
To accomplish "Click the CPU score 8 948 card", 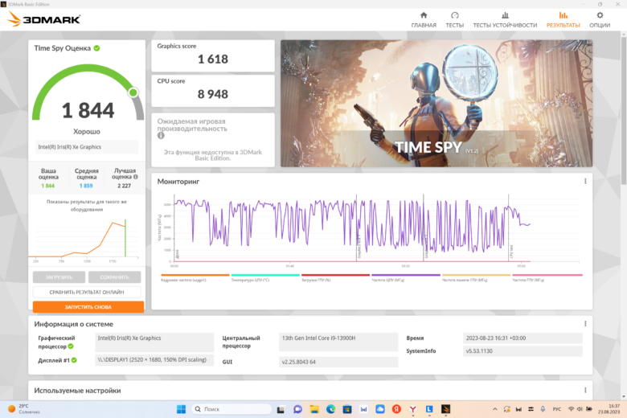I will pos(213,91).
